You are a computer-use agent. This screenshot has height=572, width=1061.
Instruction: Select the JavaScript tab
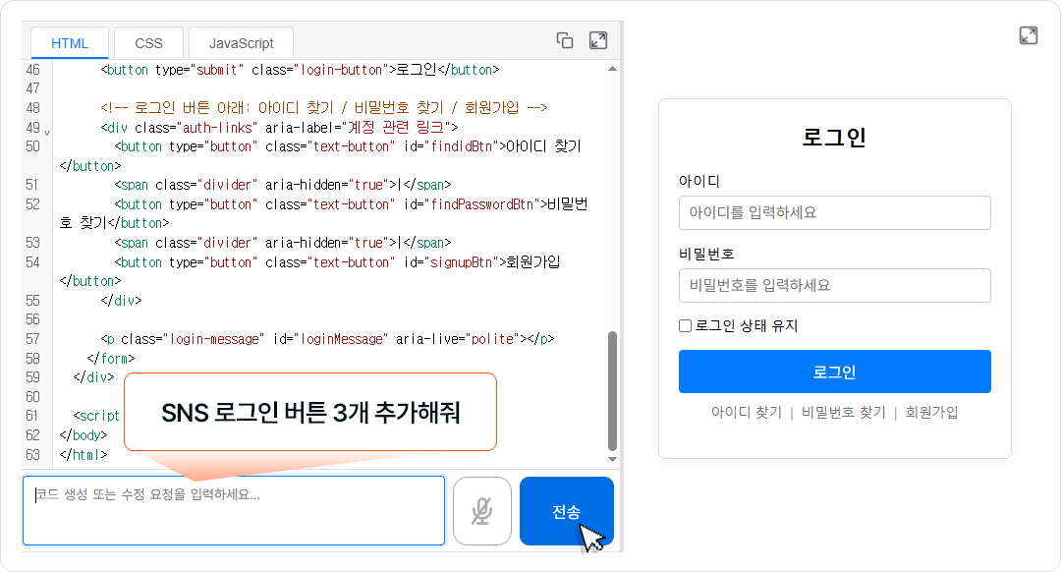[x=241, y=43]
